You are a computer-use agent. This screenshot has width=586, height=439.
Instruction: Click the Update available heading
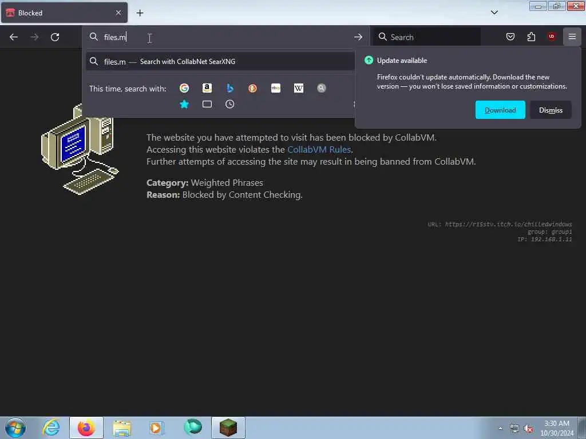click(402, 61)
